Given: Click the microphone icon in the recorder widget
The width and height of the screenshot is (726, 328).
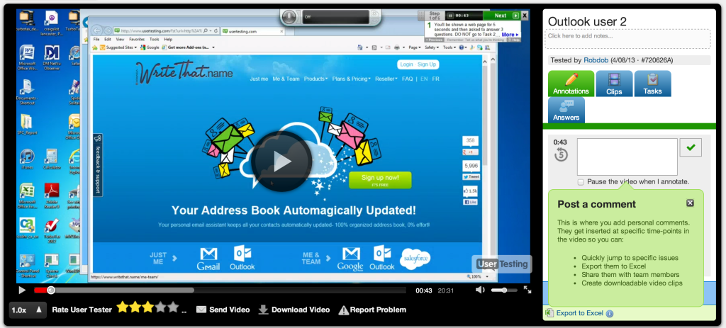Looking at the screenshot, I should [289, 17].
